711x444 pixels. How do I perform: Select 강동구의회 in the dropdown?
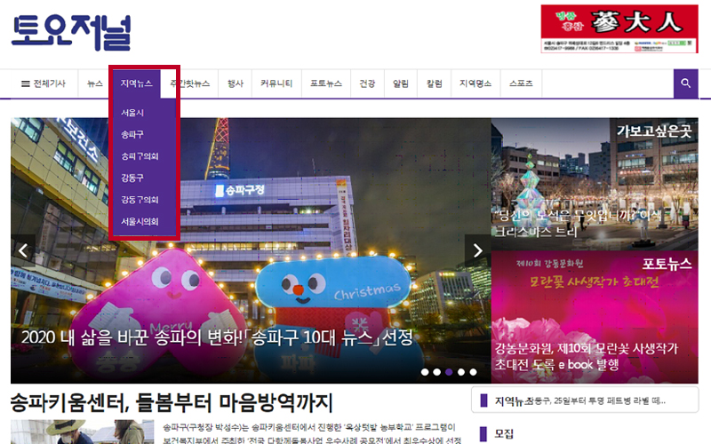click(140, 200)
